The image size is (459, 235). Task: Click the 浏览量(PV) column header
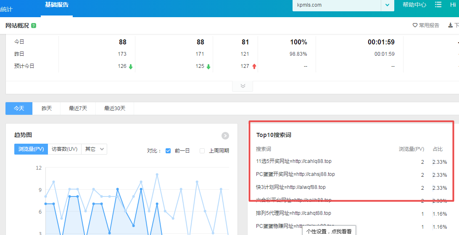coord(411,149)
